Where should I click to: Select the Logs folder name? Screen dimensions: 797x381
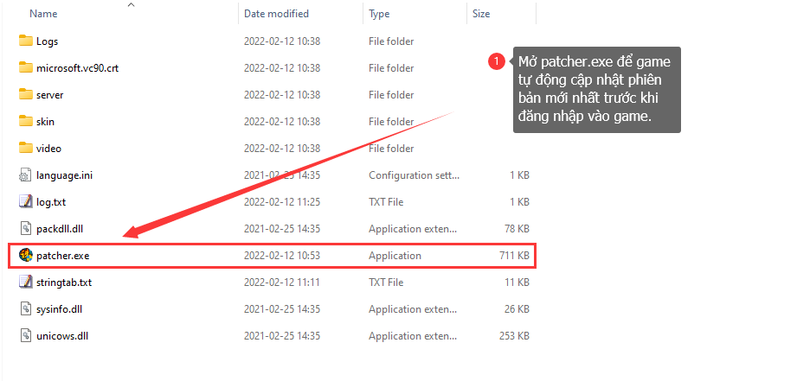pos(48,41)
